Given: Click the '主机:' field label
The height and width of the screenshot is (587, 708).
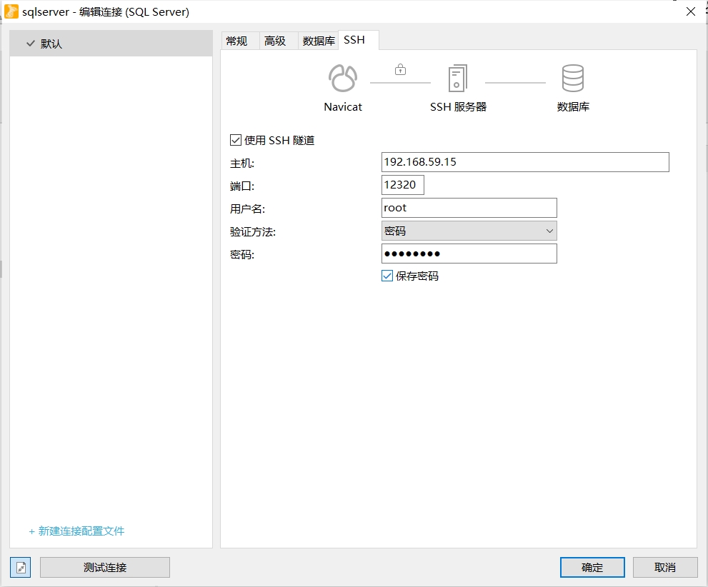Looking at the screenshot, I should [x=242, y=163].
